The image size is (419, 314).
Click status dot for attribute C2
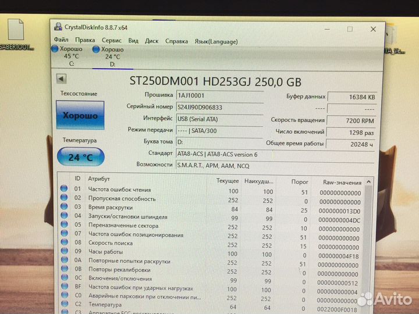tap(65, 304)
